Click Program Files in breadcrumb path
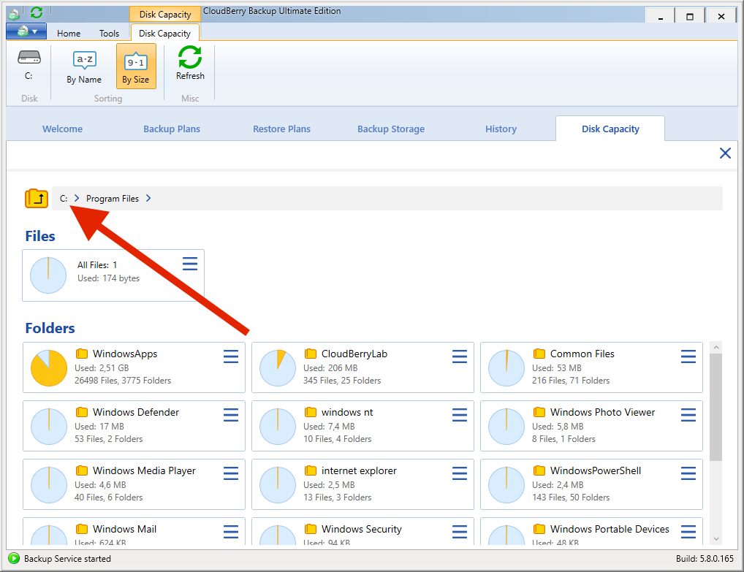744x572 pixels. pos(113,198)
